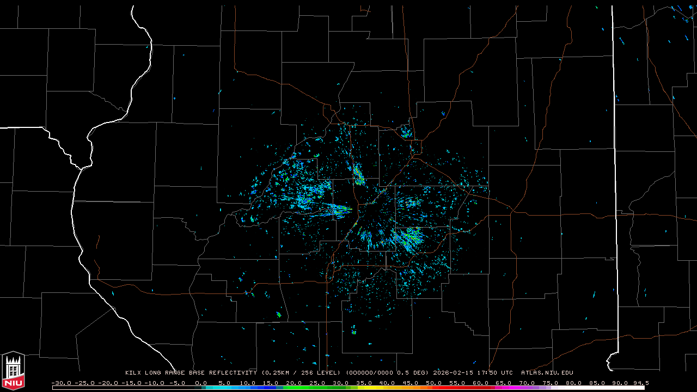697x392 pixels.
Task: Click the NIU castle logo
Action: coord(13,371)
